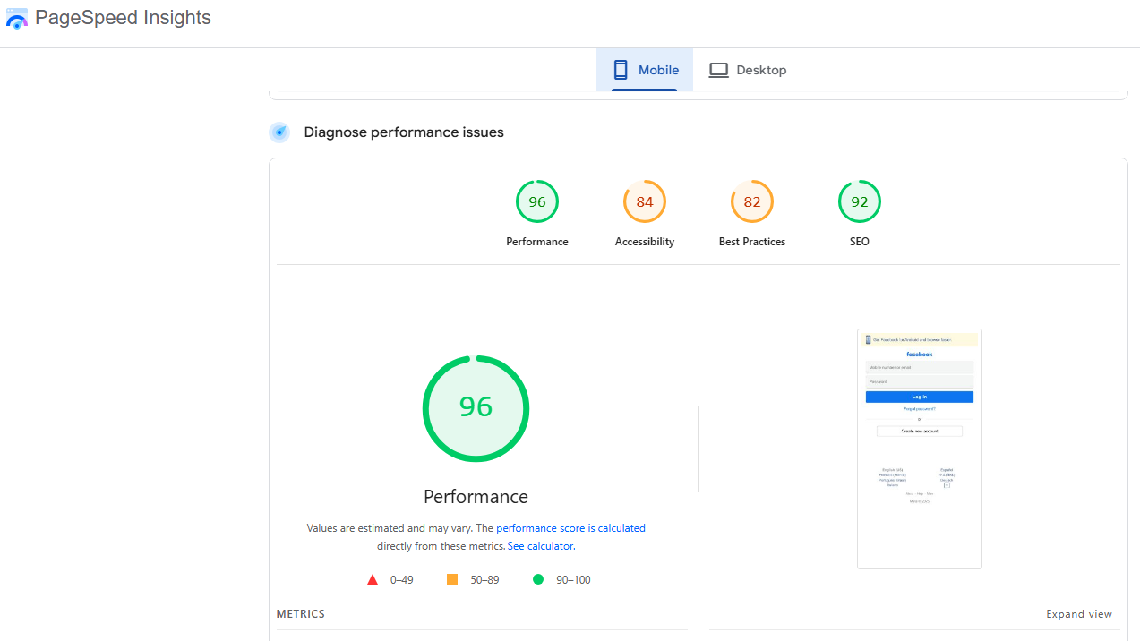
Task: Click the 'Accessibility' label text
Action: click(645, 242)
